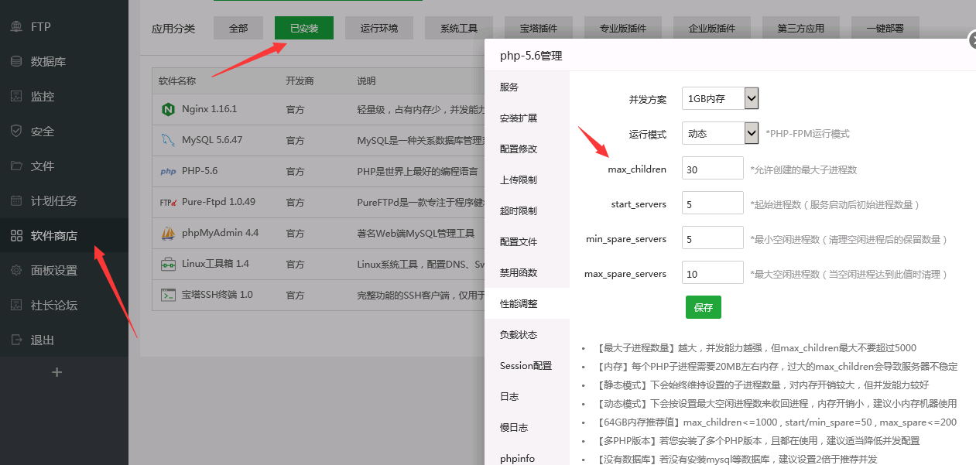
Task: Select the 专业版插件 category tab
Action: (623, 28)
